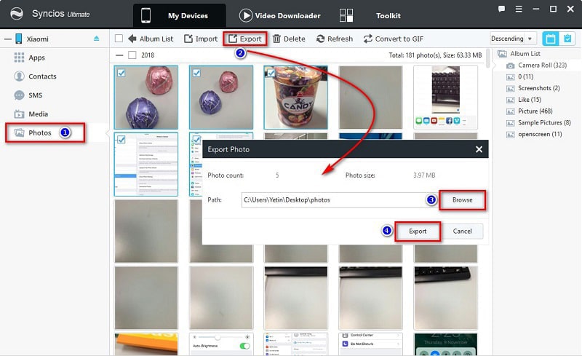Click the Screenshots album icon
The height and width of the screenshot is (356, 582).
tap(511, 88)
